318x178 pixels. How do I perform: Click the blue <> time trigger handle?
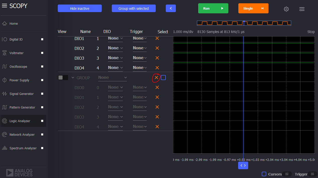(243, 165)
